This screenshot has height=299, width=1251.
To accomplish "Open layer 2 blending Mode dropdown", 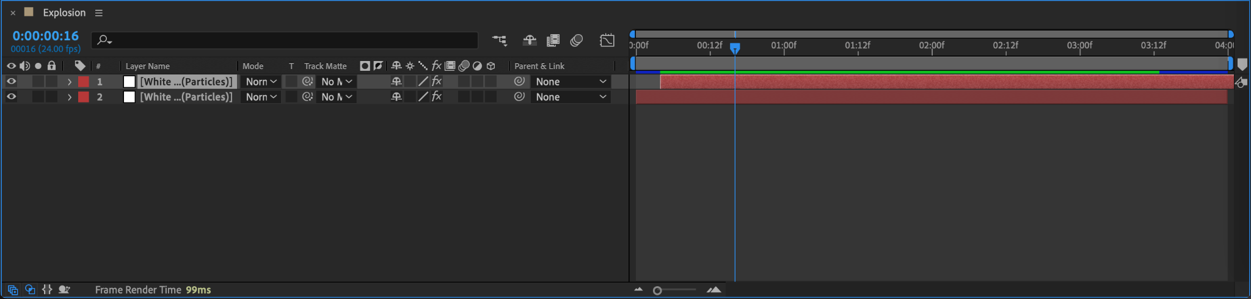I will (261, 97).
